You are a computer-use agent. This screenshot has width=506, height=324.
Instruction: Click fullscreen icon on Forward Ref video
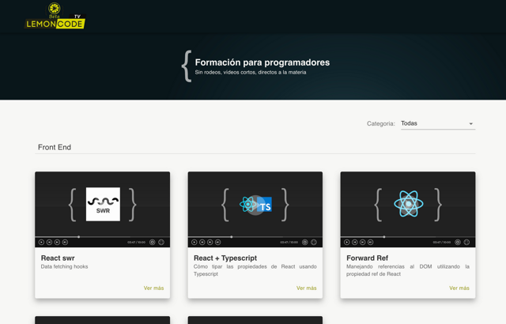pyautogui.click(x=466, y=242)
